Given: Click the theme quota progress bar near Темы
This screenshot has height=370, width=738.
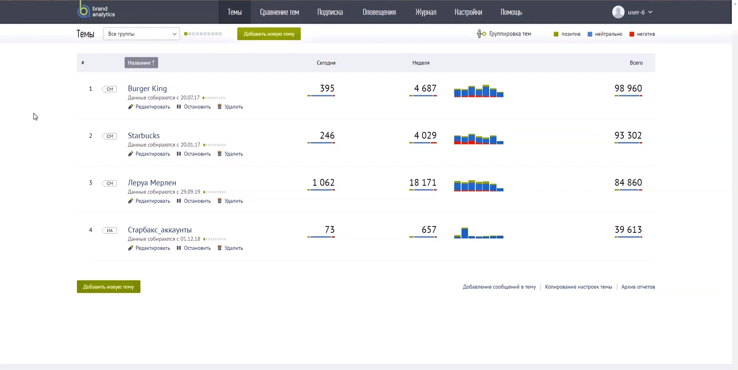Looking at the screenshot, I should click(203, 34).
